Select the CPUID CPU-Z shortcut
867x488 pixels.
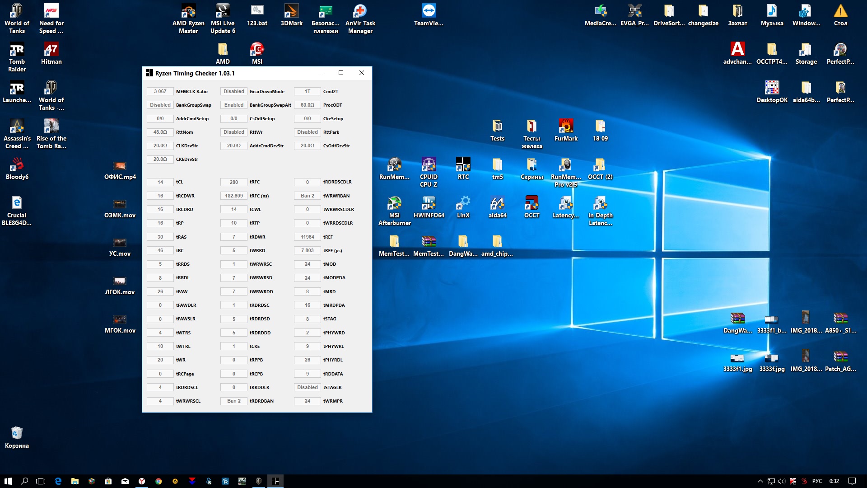coord(429,165)
